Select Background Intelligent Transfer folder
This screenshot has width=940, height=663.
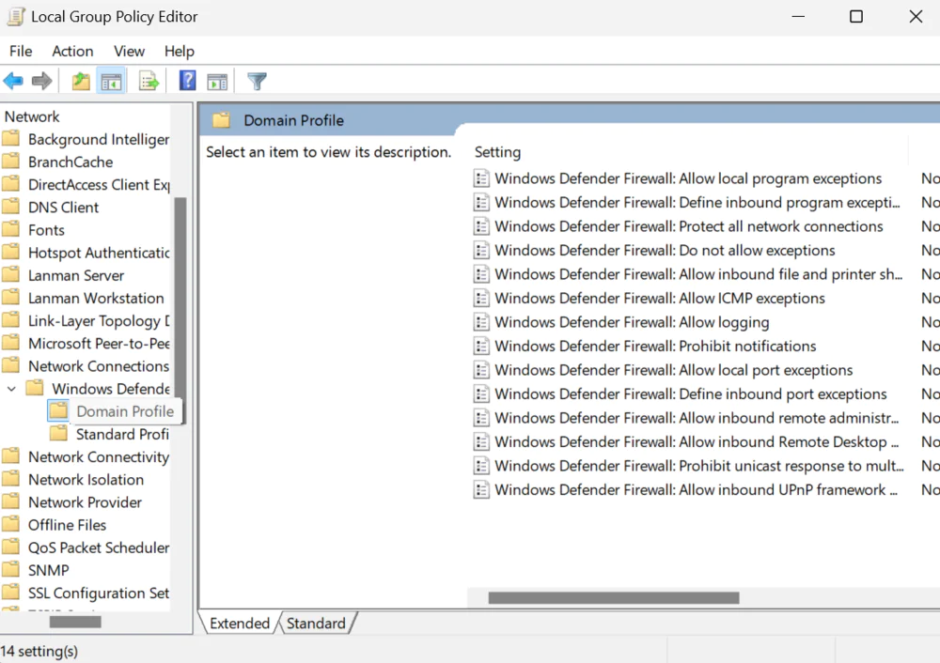(x=99, y=139)
